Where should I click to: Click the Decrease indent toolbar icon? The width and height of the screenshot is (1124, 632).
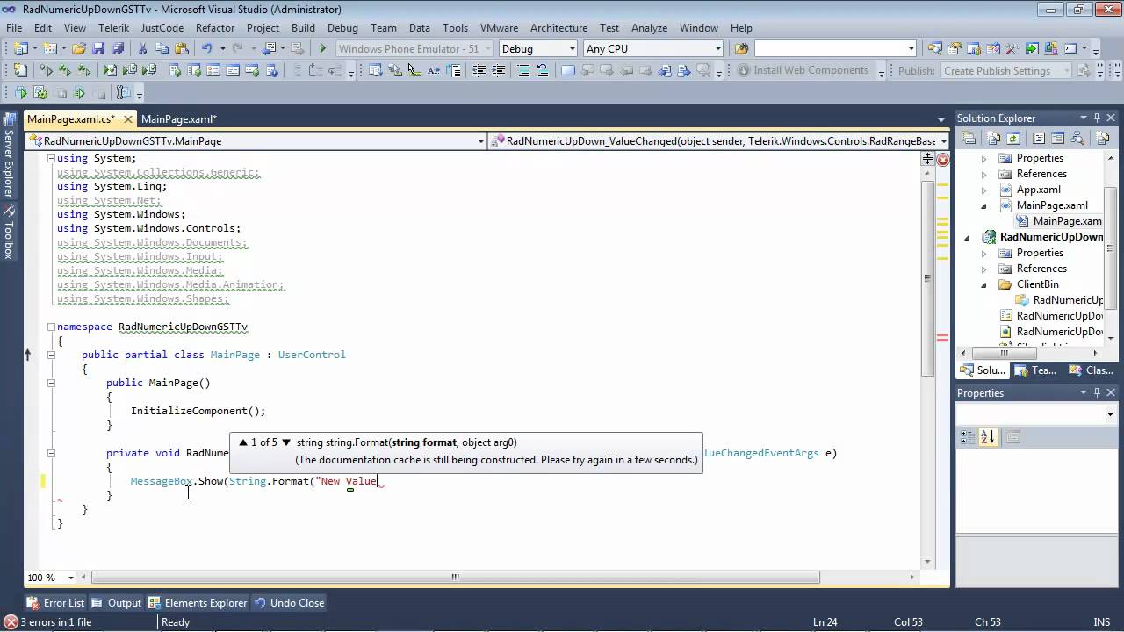[479, 70]
